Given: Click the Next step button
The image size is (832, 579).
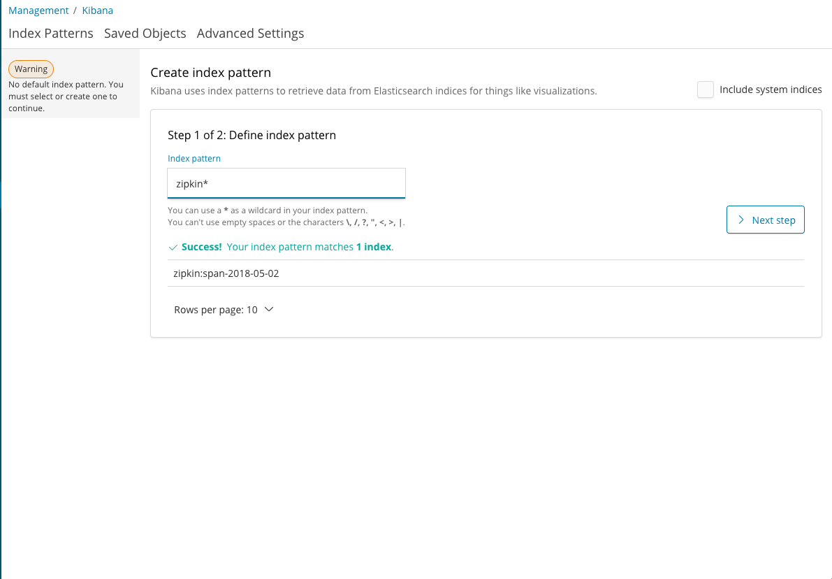Looking at the screenshot, I should point(765,220).
